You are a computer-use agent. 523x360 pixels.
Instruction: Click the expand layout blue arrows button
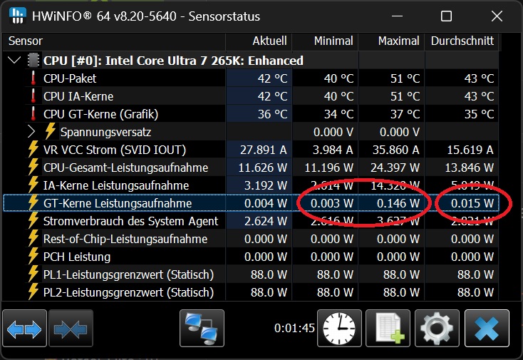click(24, 329)
